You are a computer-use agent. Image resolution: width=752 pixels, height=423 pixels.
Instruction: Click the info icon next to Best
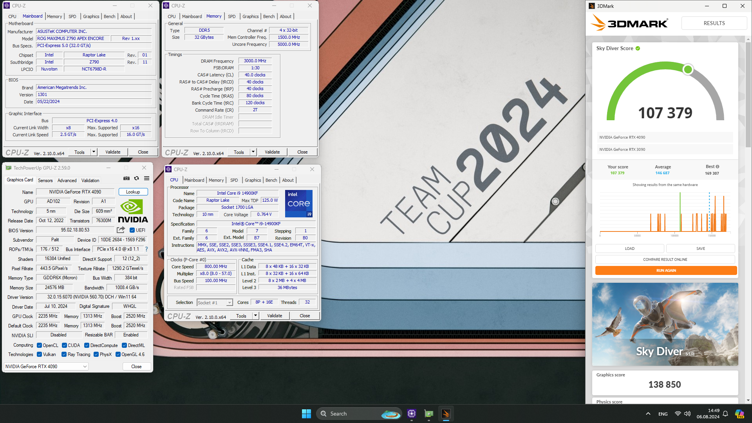[x=718, y=166]
